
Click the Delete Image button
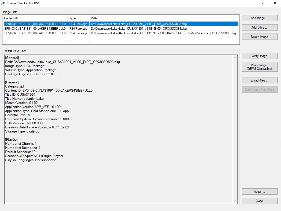259,37
